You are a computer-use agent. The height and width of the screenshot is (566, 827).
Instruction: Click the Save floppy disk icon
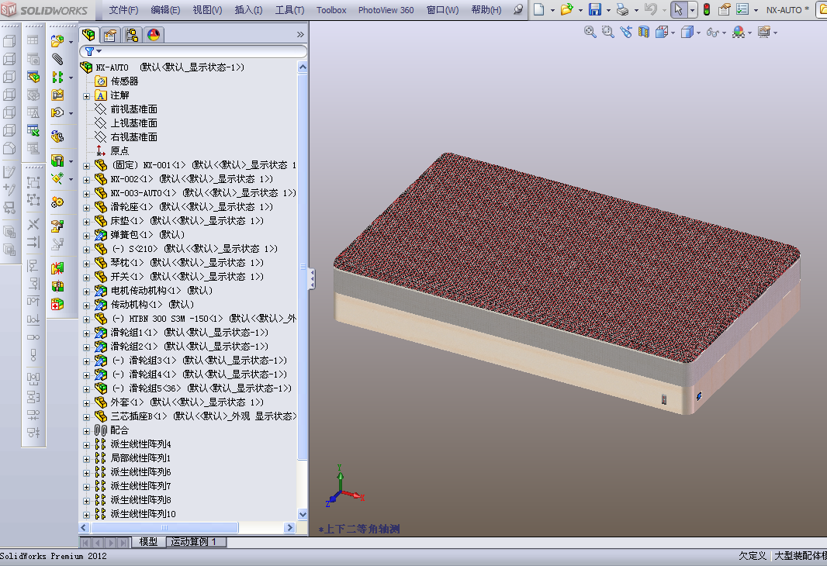point(595,9)
